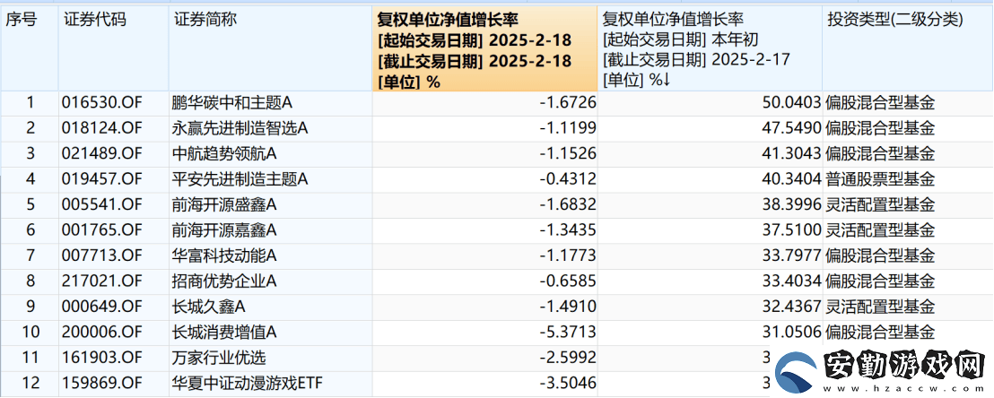Click the daily value -5.3713

point(568,332)
